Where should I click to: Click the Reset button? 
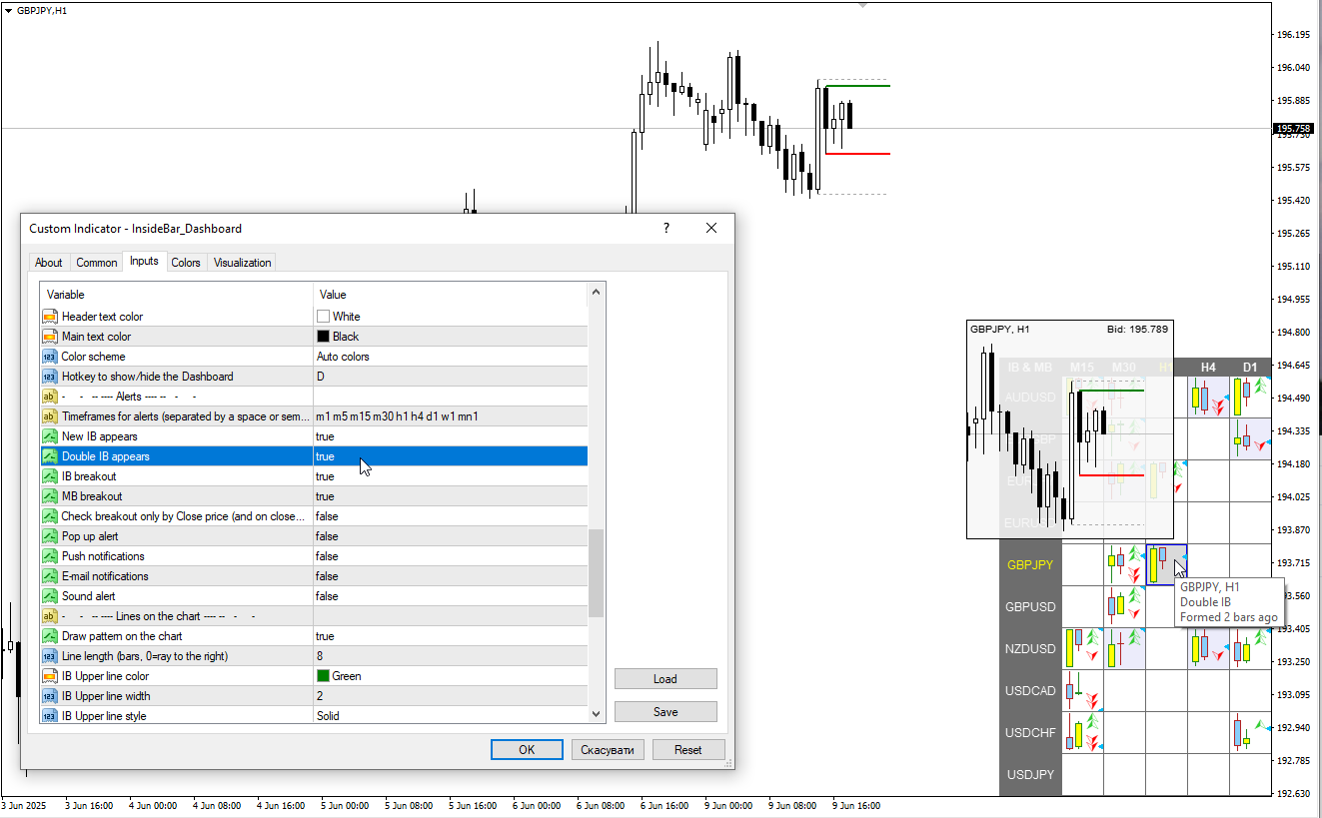[x=688, y=749]
